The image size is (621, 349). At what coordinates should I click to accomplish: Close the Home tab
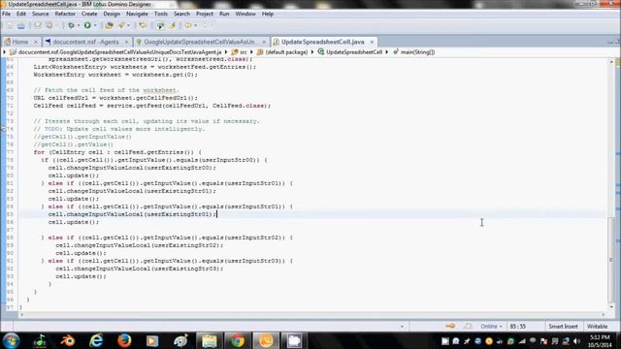36,42
